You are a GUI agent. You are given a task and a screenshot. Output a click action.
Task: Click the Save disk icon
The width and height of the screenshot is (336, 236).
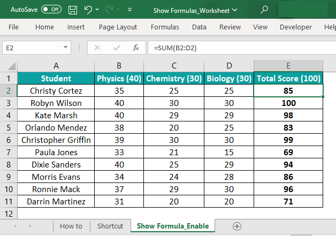[73, 10]
